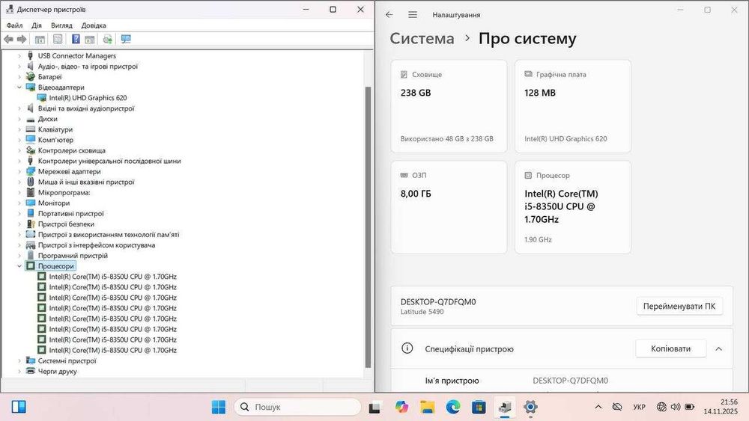749x421 pixels.
Task: Click the Процесор i5-8350U card
Action: click(x=573, y=207)
